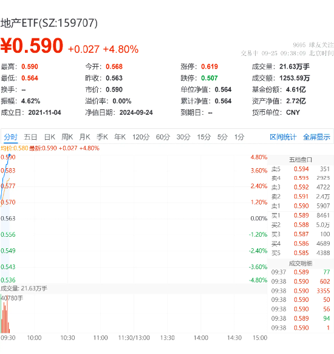
Task: Click the 09:38 trade with volume 94
Action: 301,318
